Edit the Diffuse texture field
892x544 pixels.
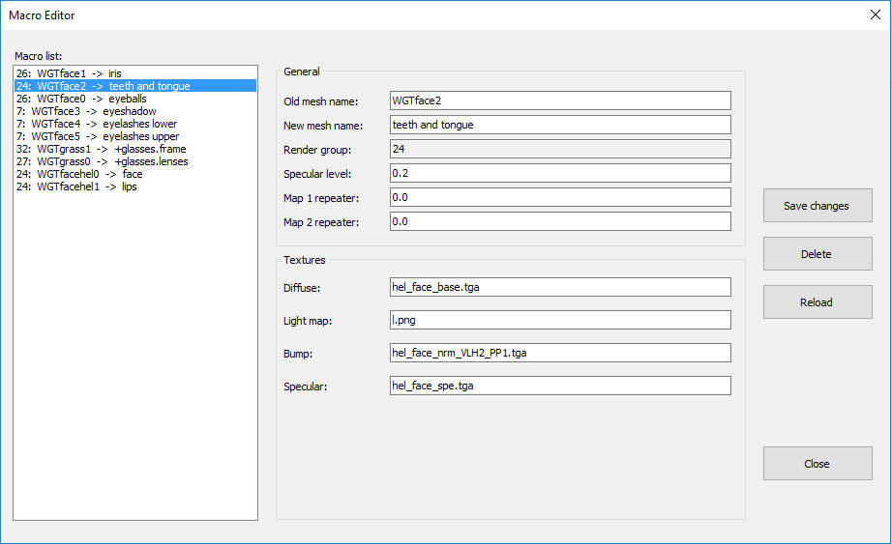tap(560, 287)
